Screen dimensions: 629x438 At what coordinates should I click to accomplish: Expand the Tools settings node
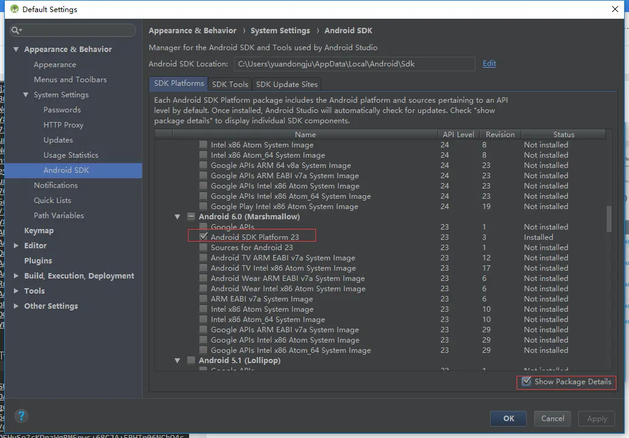click(x=16, y=291)
